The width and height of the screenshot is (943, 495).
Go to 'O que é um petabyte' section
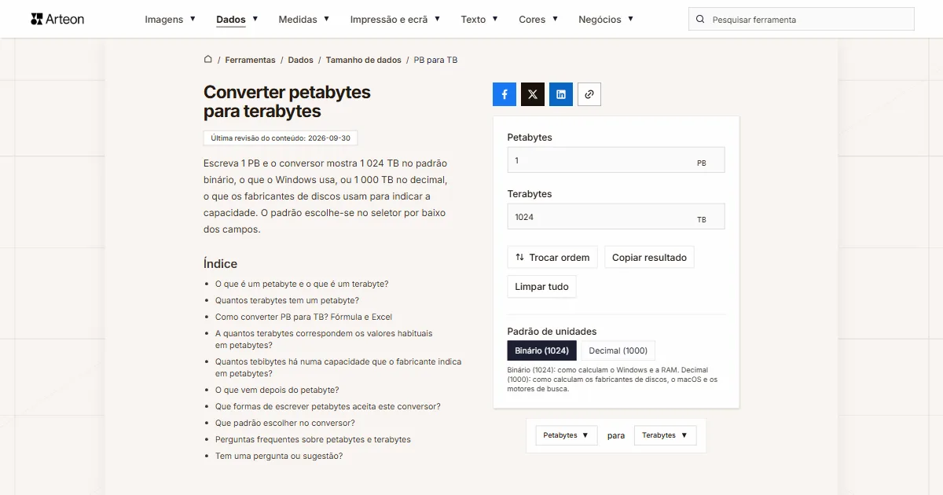click(302, 284)
